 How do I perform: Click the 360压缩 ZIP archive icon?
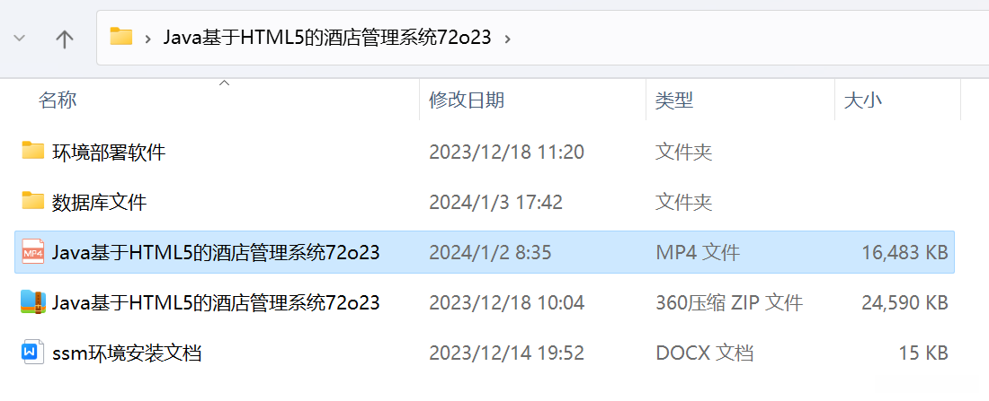point(32,302)
